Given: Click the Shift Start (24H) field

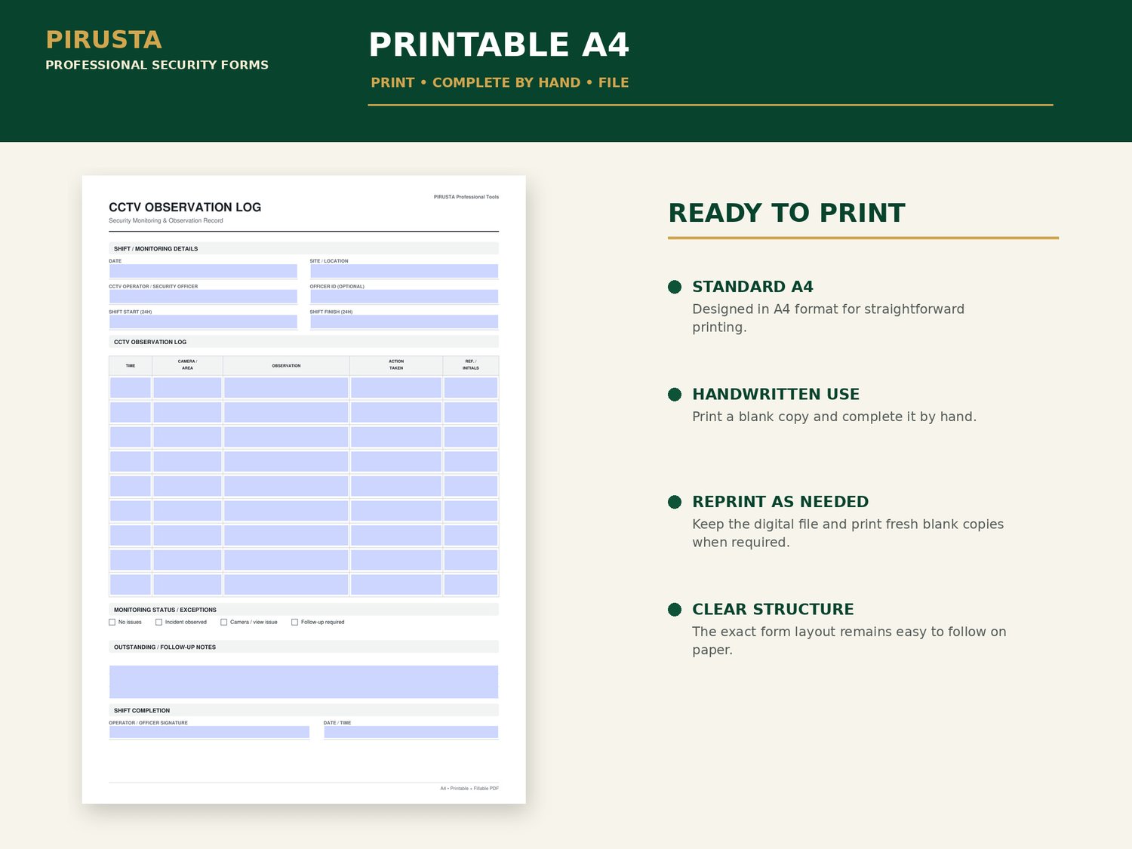Looking at the screenshot, I should tap(203, 321).
